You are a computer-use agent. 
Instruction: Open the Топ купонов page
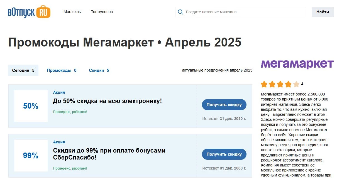coord(102,12)
